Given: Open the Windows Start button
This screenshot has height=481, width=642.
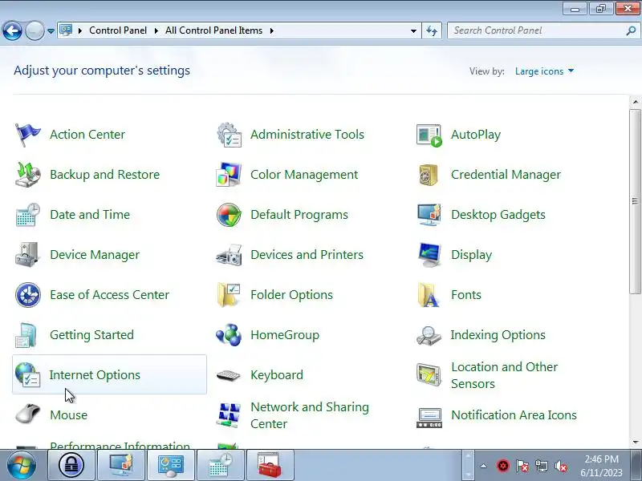Looking at the screenshot, I should [22, 465].
